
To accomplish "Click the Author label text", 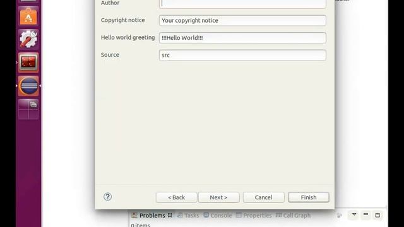I will tap(110, 3).
